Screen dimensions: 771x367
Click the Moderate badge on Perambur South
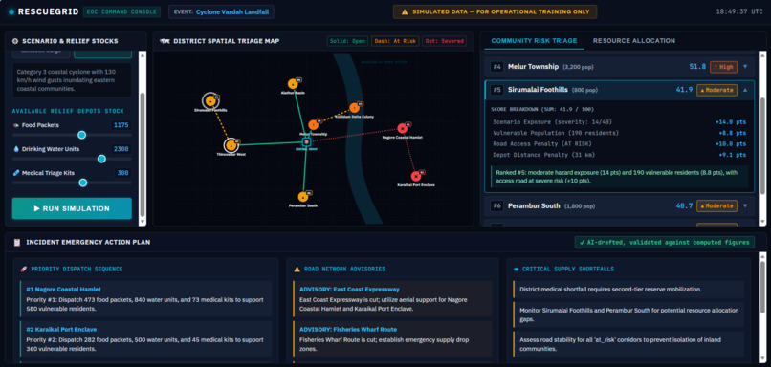tap(716, 205)
